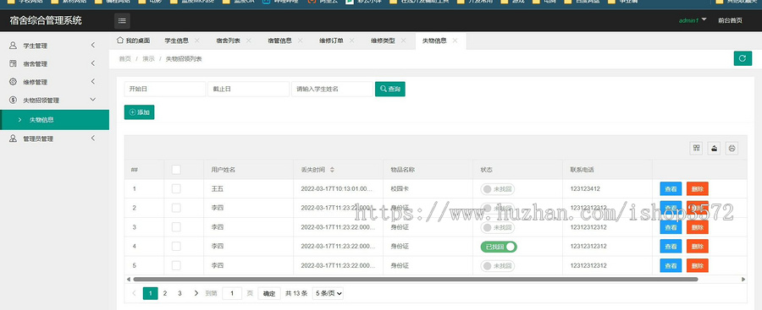Click the 添加 add button
Image resolution: width=762 pixels, height=310 pixels.
tap(139, 112)
